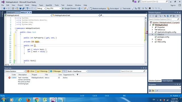Click the Save icon in toolbar
Image resolution: width=182 pixels, height=102 pixels.
point(20,8)
